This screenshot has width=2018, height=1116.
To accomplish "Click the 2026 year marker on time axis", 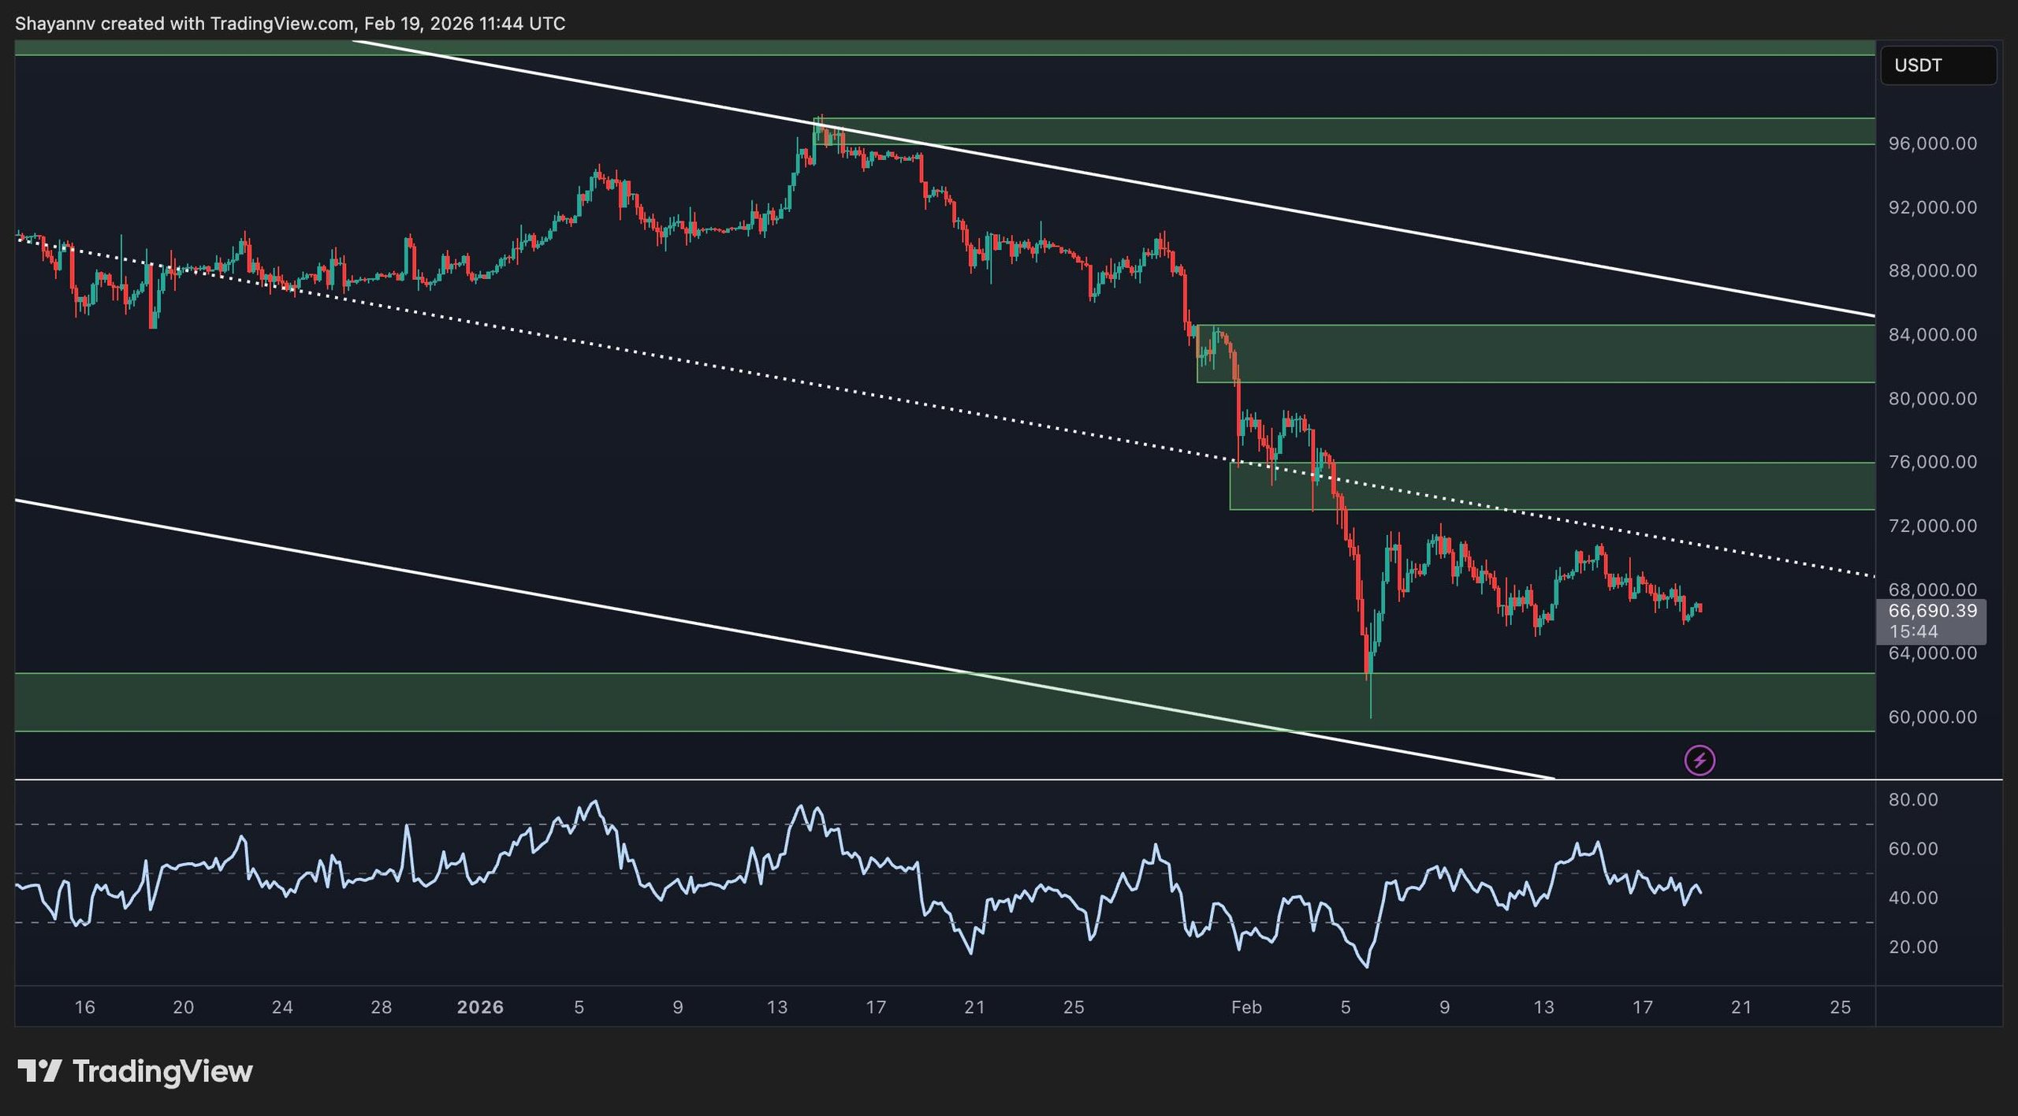I will [x=480, y=1007].
